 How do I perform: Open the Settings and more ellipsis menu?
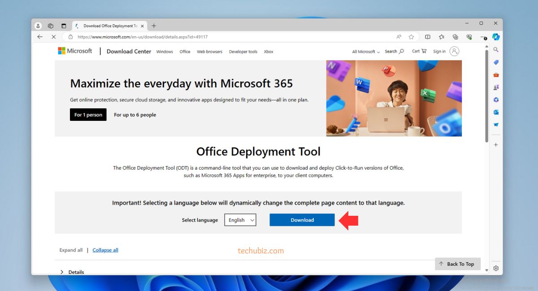[x=483, y=37]
